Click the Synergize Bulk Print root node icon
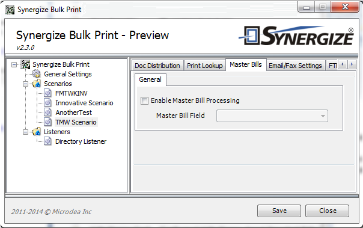Screen dimensions: 363x228 [x=25, y=64]
